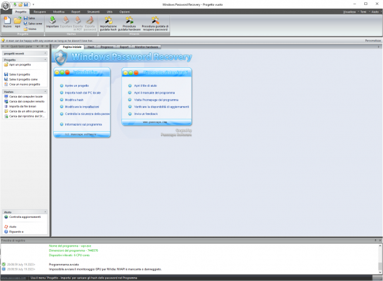This screenshot has height=281, width=383.
Task: Open the Temi dropdown menu
Action: click(363, 12)
